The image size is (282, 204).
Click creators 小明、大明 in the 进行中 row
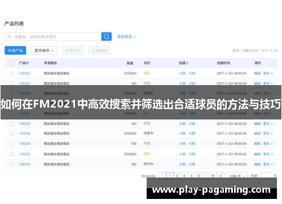(x=187, y=164)
